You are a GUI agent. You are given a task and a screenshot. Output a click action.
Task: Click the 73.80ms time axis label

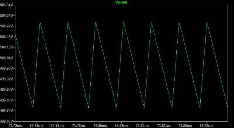coord(100,126)
